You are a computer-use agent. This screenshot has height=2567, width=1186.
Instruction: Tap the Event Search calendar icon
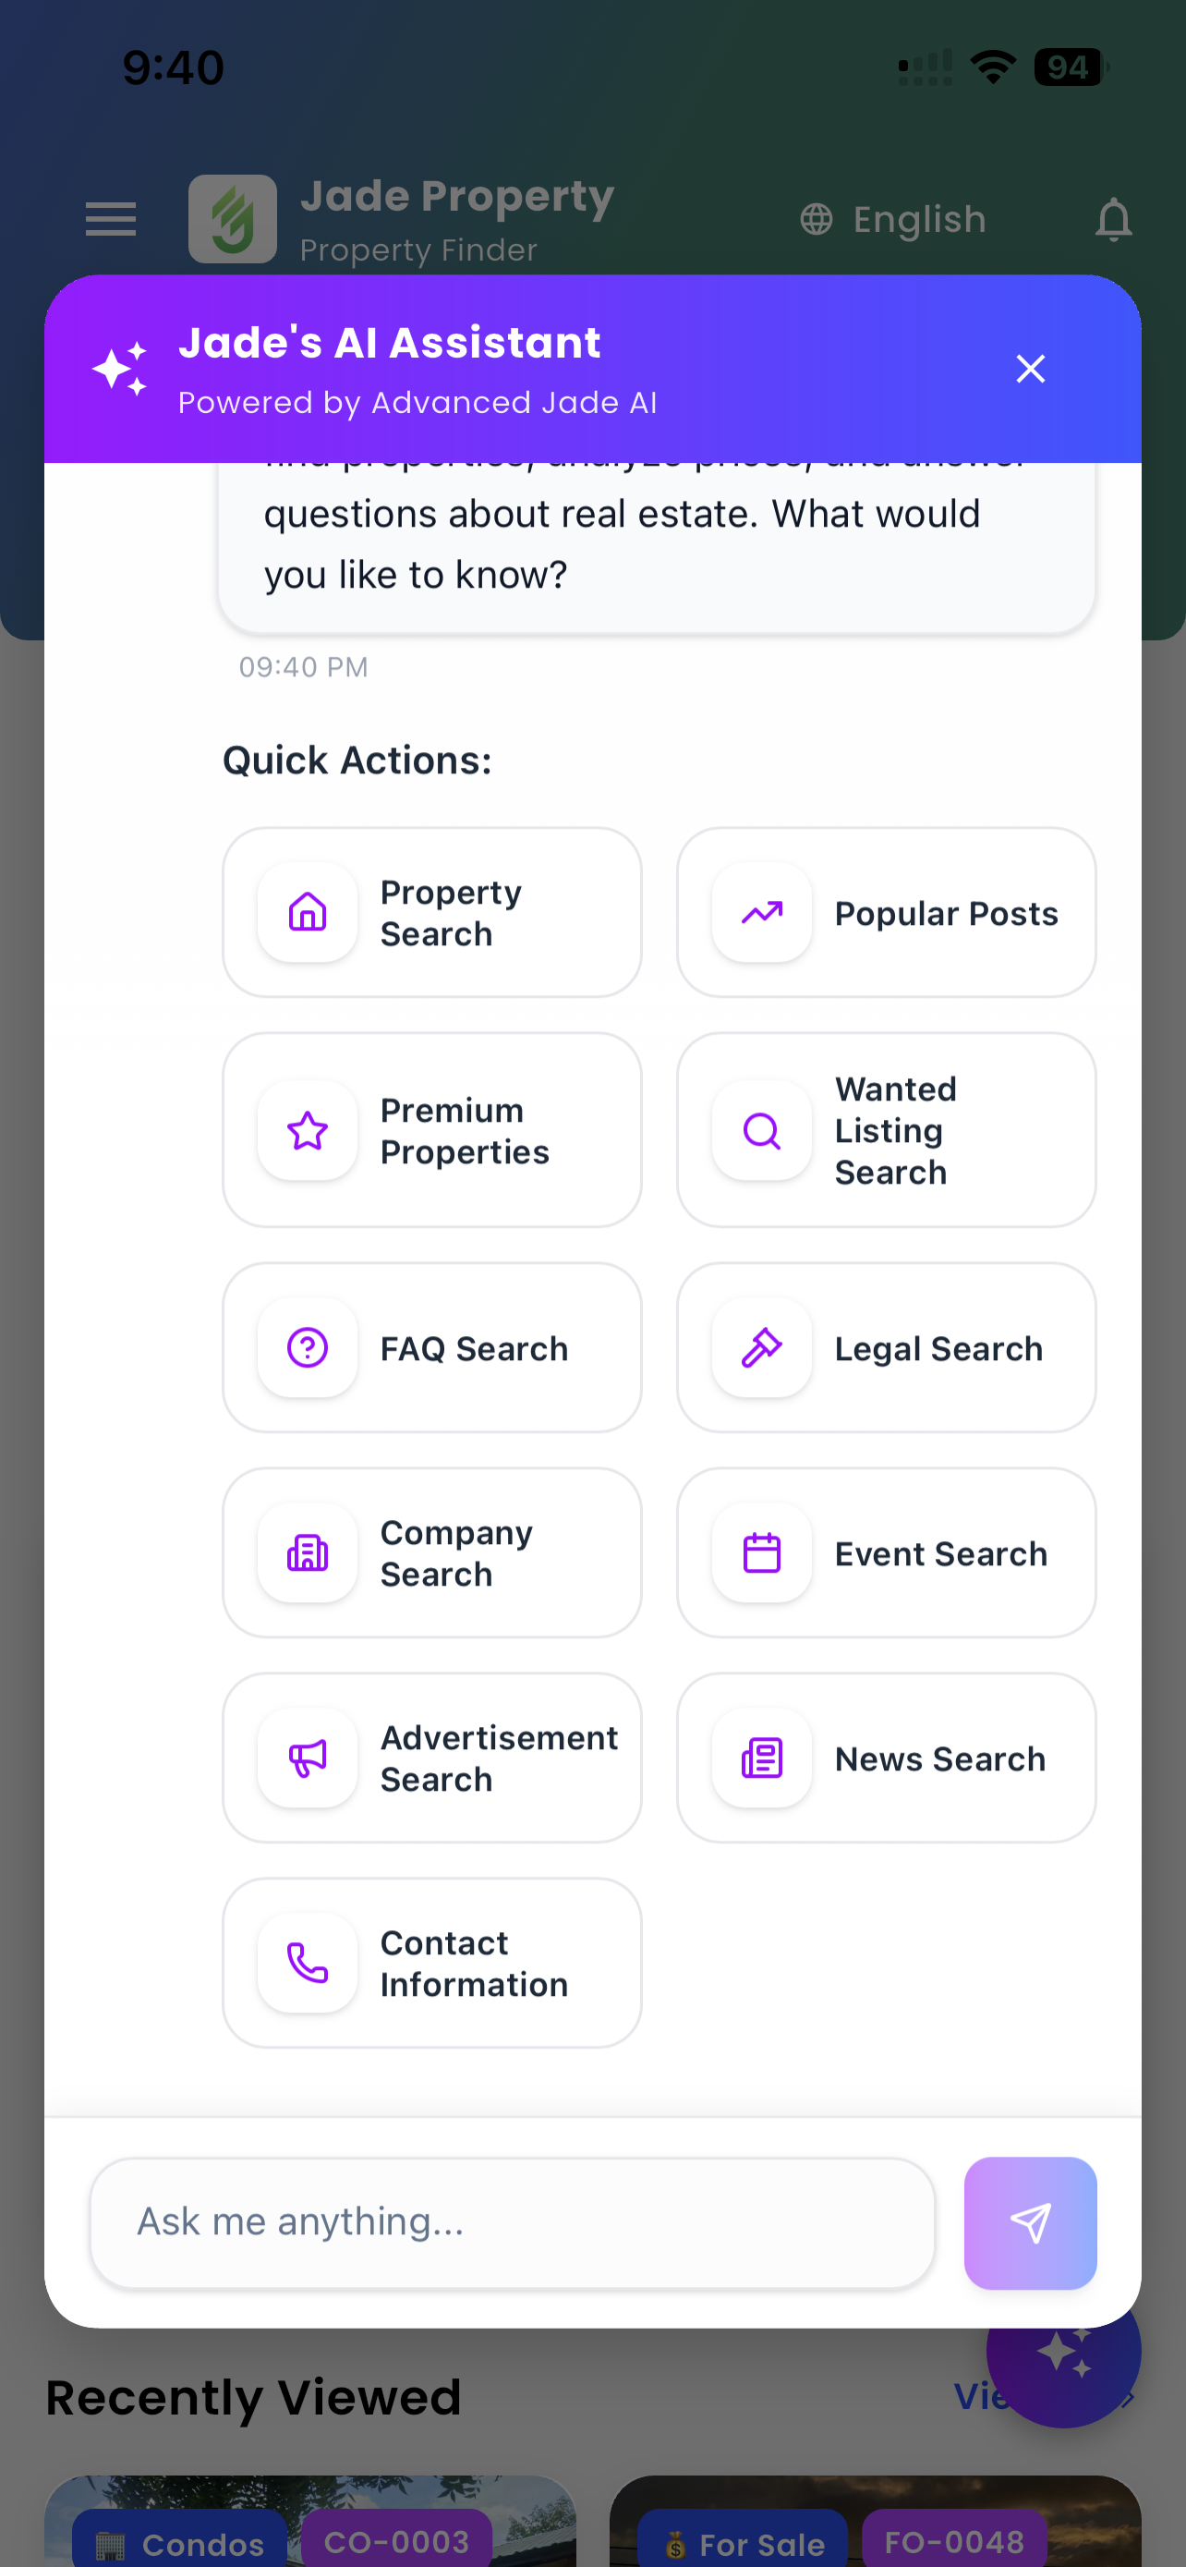[762, 1552]
